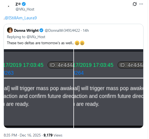
Task: Open the left image showing post 3263
Action: point(38,88)
